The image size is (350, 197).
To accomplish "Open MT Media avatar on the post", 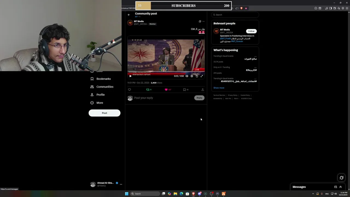I will tap(130, 23).
